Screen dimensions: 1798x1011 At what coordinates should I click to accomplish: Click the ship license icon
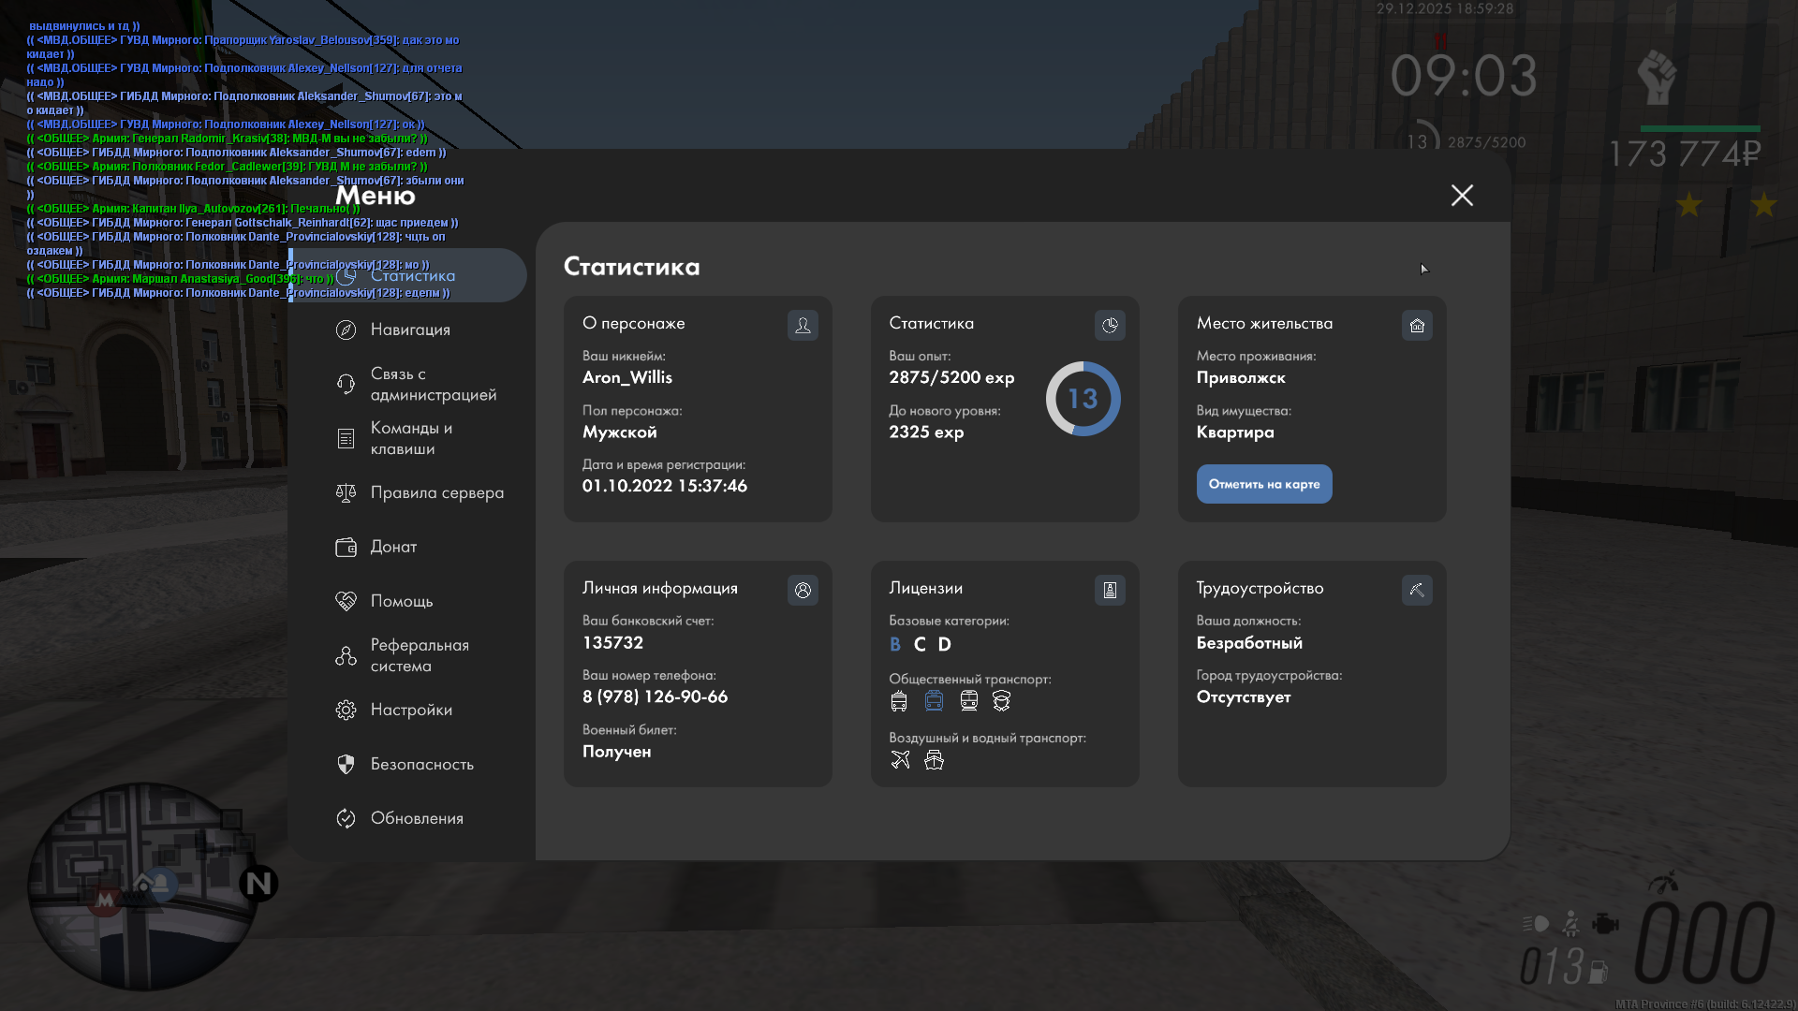pos(934,760)
